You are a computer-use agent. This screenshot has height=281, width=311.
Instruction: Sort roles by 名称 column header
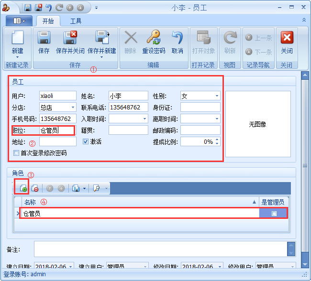[139, 202]
